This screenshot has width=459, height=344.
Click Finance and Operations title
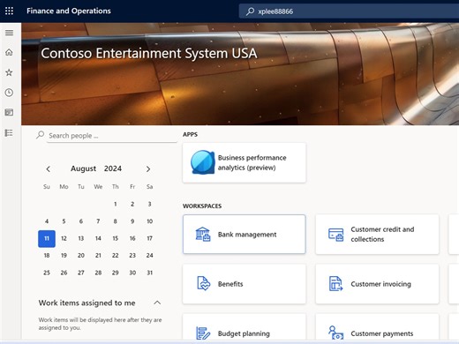click(69, 11)
